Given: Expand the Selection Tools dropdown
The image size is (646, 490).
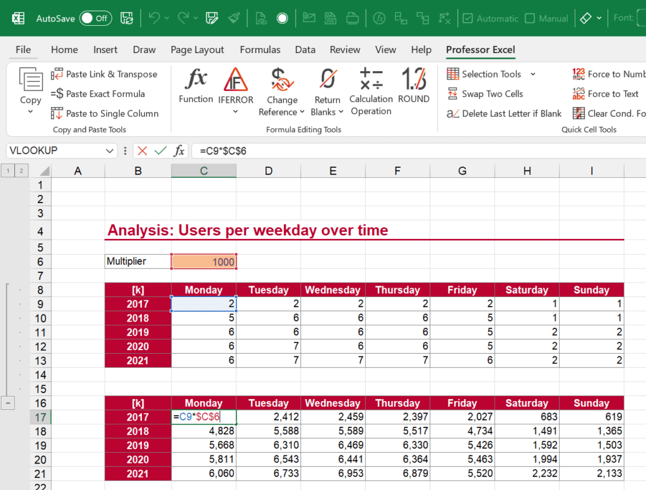Looking at the screenshot, I should [532, 74].
